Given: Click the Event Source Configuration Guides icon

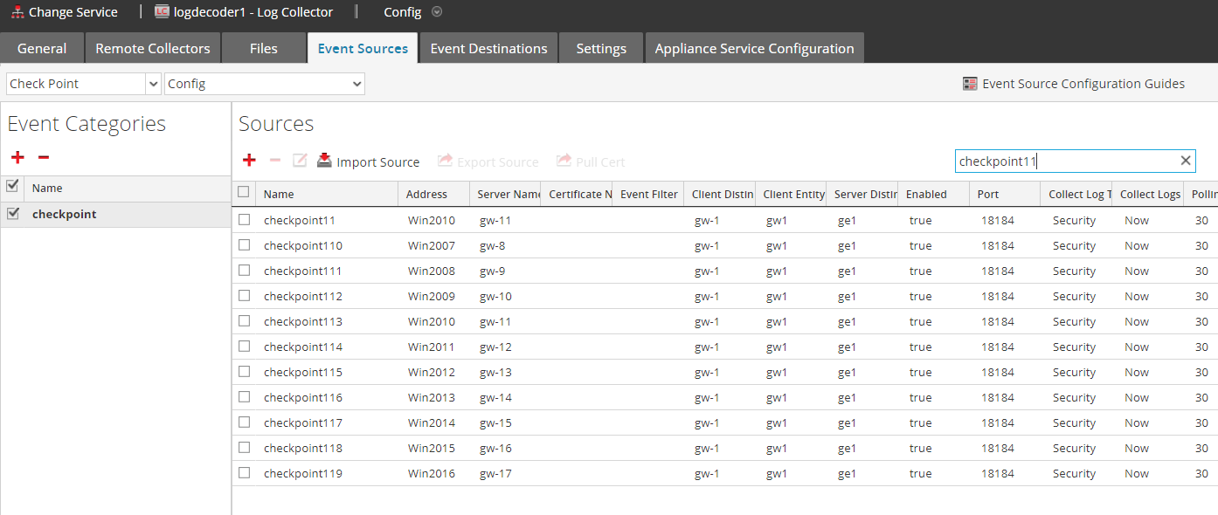Looking at the screenshot, I should (x=970, y=84).
